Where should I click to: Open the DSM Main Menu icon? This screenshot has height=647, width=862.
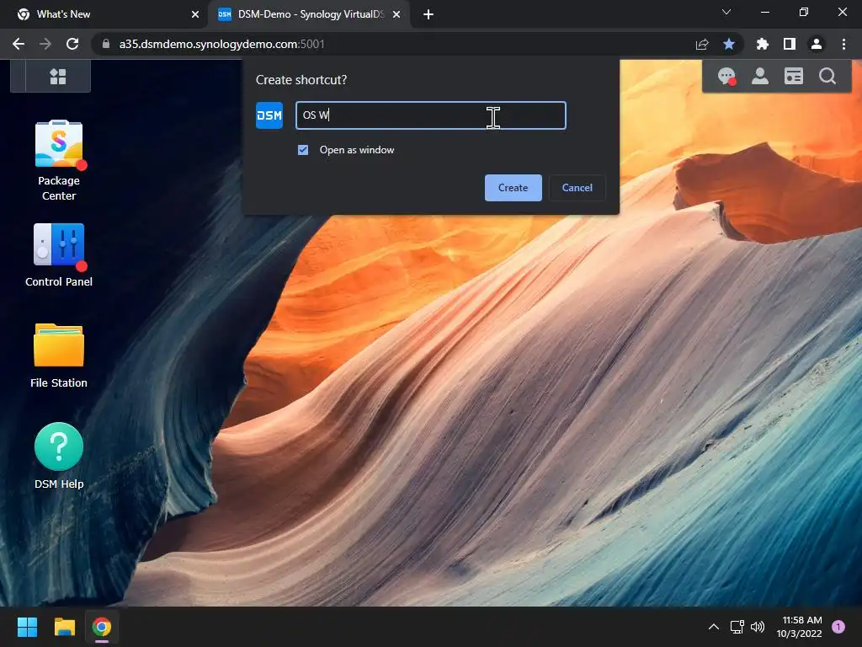(x=58, y=76)
